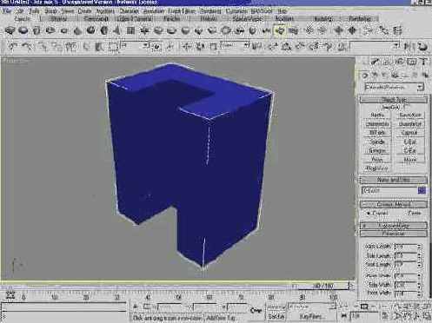This screenshot has width=432, height=323.
Task: Select Shapes category in Create panel
Action: click(375, 76)
